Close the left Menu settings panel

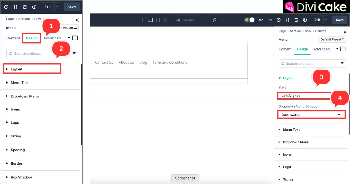pos(77,20)
